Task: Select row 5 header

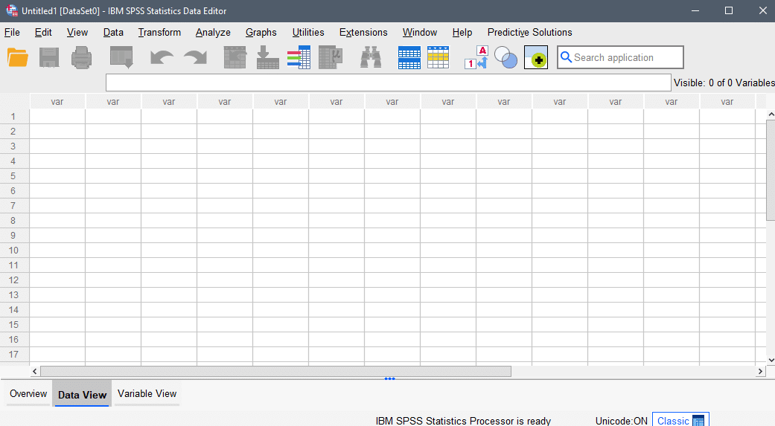Action: 13,176
